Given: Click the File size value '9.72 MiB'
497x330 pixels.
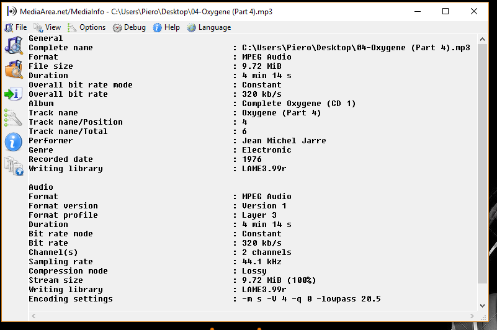Looking at the screenshot, I should coord(262,66).
